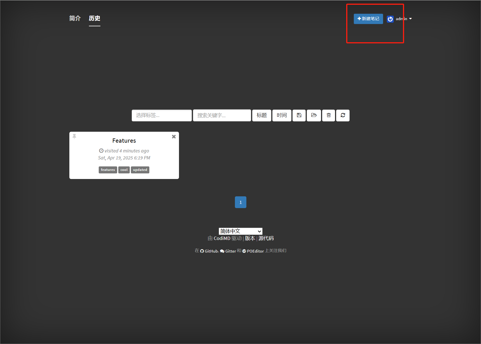This screenshot has width=481, height=344.
Task: Open the CodiMD link in footer
Action: point(222,238)
